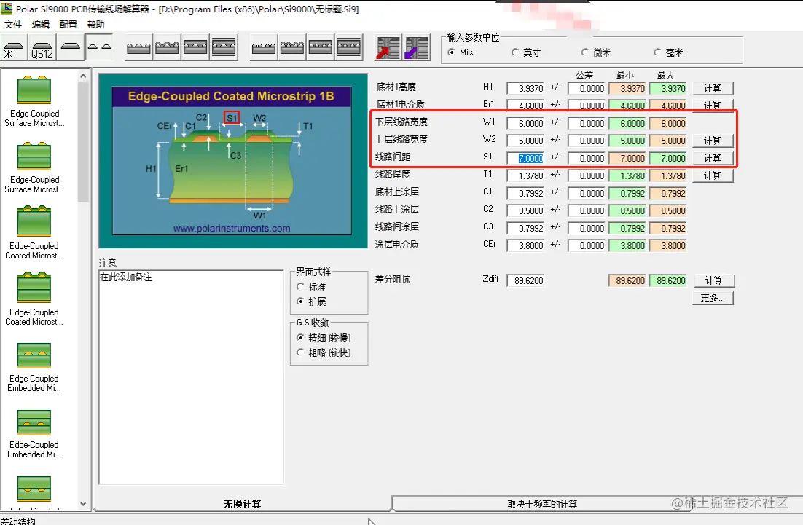
Task: Click the purple arrow stackup transfer icon
Action: (x=417, y=48)
